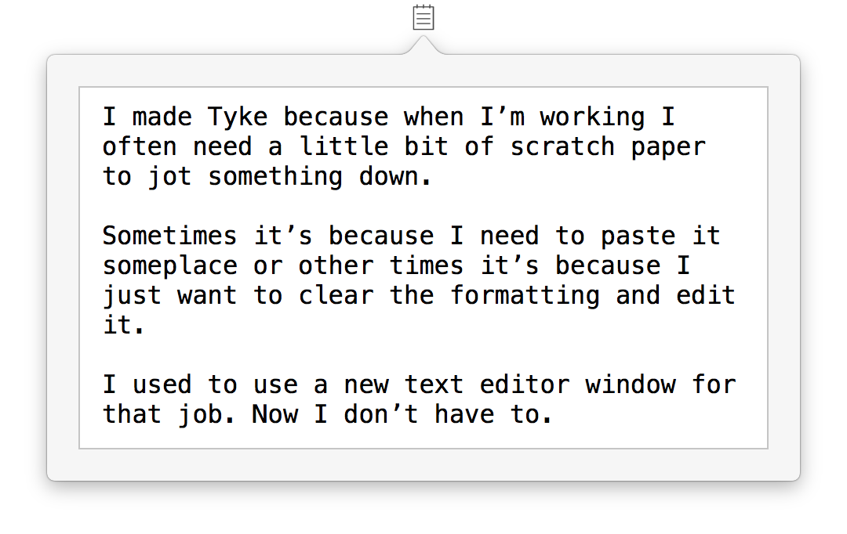Click the word 'someplace' in the note
Screen dimensions: 847x534
169,265
